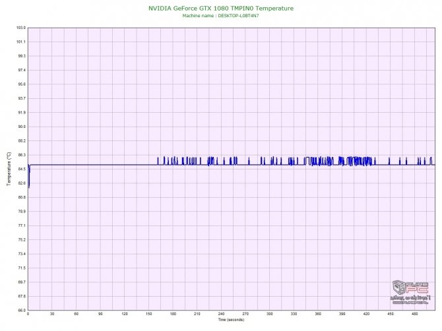Click the 77.1 temperature tick label
This screenshot has width=442, height=331.
tap(22, 226)
